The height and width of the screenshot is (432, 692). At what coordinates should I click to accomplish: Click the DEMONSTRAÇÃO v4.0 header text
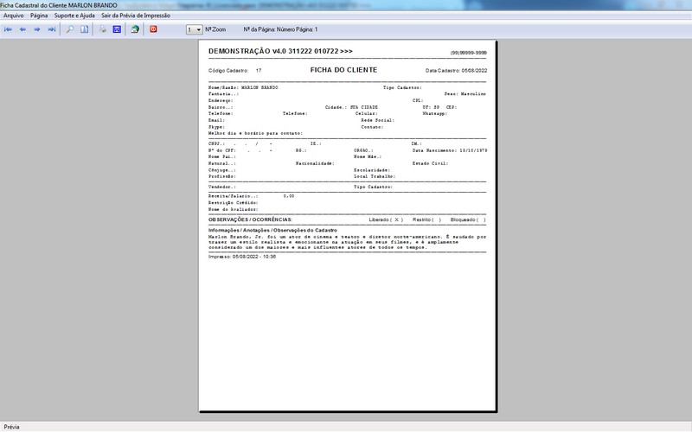pyautogui.click(x=280, y=51)
